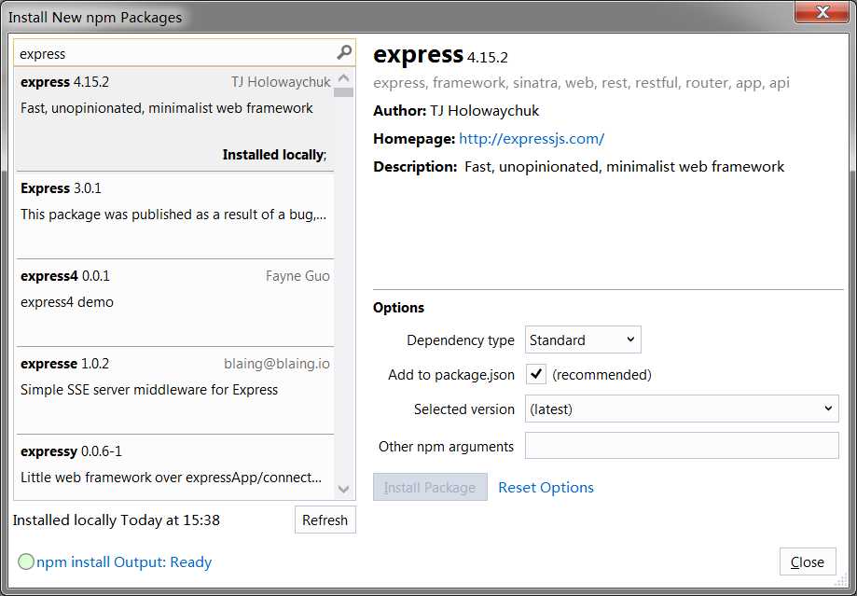Select the expressy 0.0.6-1 package entry

pos(174,466)
